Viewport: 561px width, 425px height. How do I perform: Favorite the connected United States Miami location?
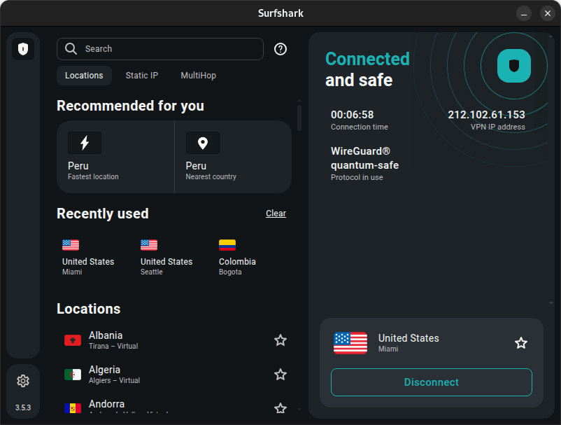pos(521,343)
